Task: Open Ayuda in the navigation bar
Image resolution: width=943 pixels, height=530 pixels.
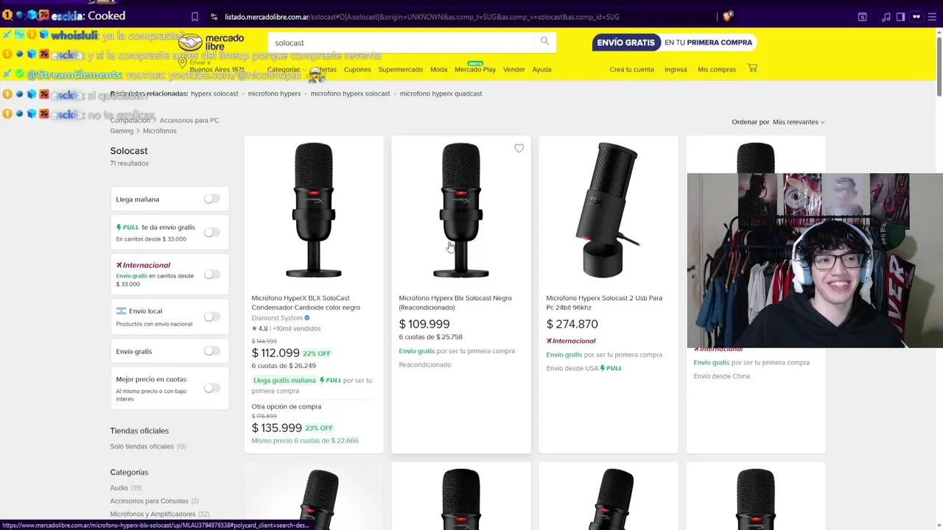Action: [x=541, y=69]
